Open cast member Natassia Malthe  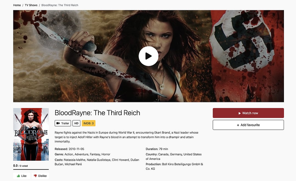point(75,160)
